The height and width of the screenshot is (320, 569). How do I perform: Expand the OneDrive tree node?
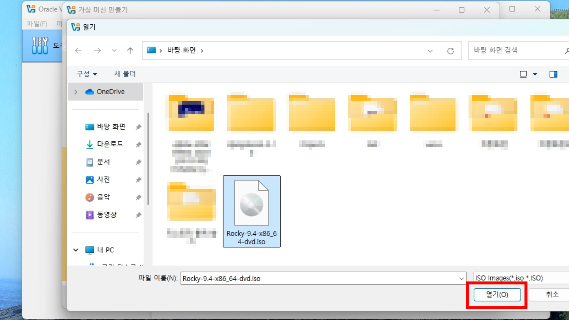[x=76, y=92]
